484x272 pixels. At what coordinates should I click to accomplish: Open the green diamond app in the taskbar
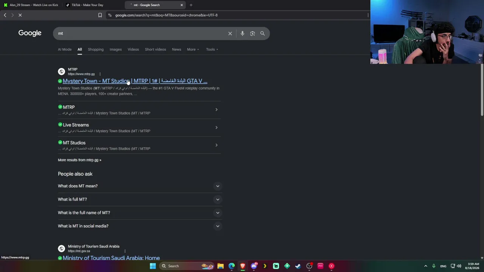[287, 266]
